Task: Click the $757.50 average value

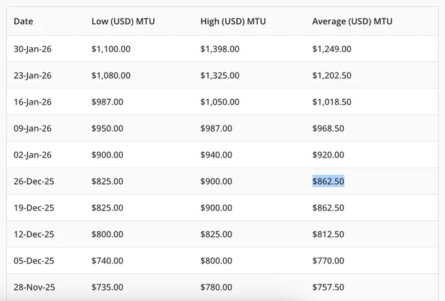Action: click(328, 287)
